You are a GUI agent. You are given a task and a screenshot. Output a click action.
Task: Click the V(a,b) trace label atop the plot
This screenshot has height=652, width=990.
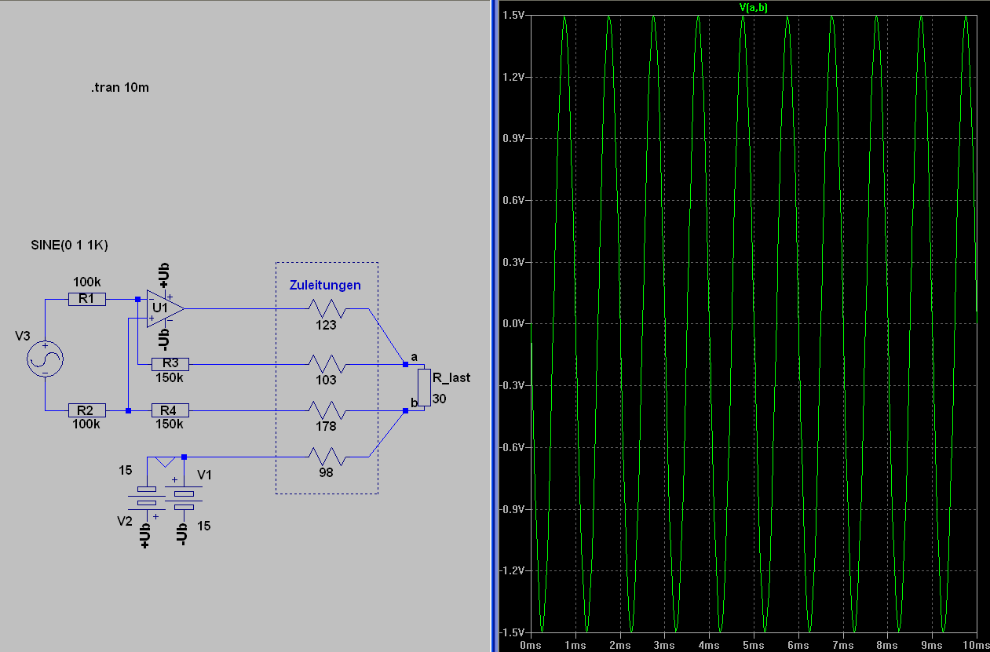pyautogui.click(x=754, y=7)
